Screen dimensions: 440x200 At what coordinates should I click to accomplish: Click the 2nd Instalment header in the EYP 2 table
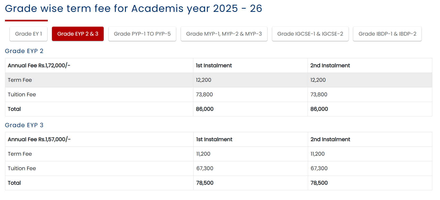(x=330, y=65)
